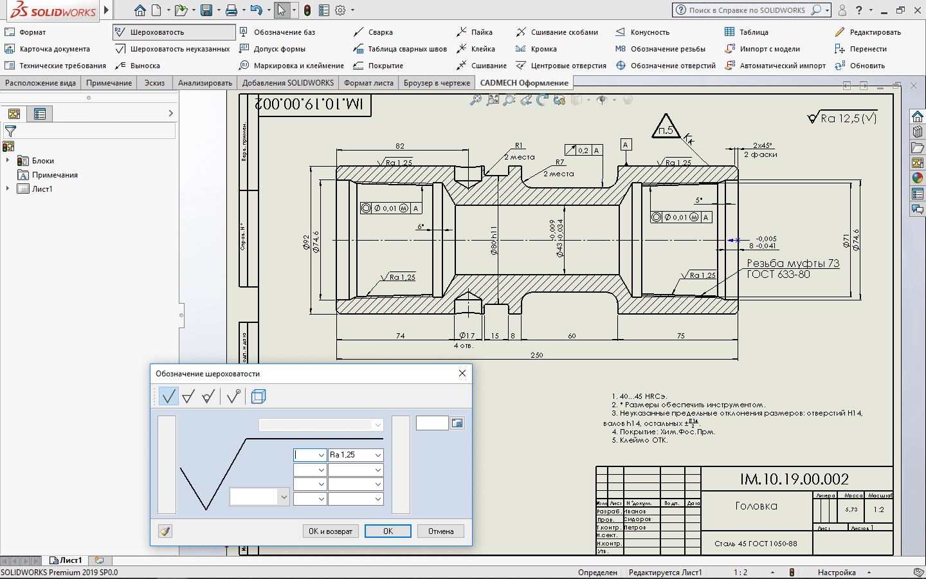Viewport: 926px width, 579px height.
Task: Click the brush clear icon in dialog
Action: [x=165, y=531]
